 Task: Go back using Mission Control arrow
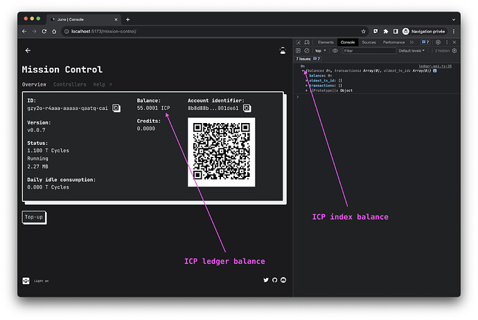coord(28,50)
